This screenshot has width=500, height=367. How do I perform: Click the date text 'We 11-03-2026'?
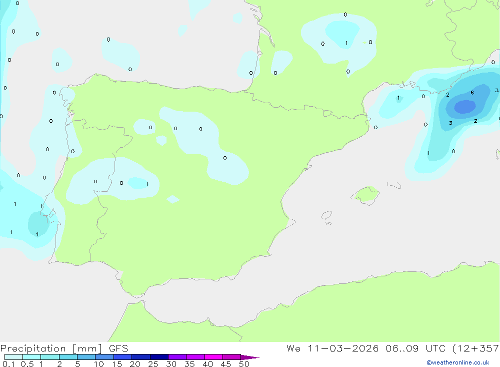click(332, 348)
